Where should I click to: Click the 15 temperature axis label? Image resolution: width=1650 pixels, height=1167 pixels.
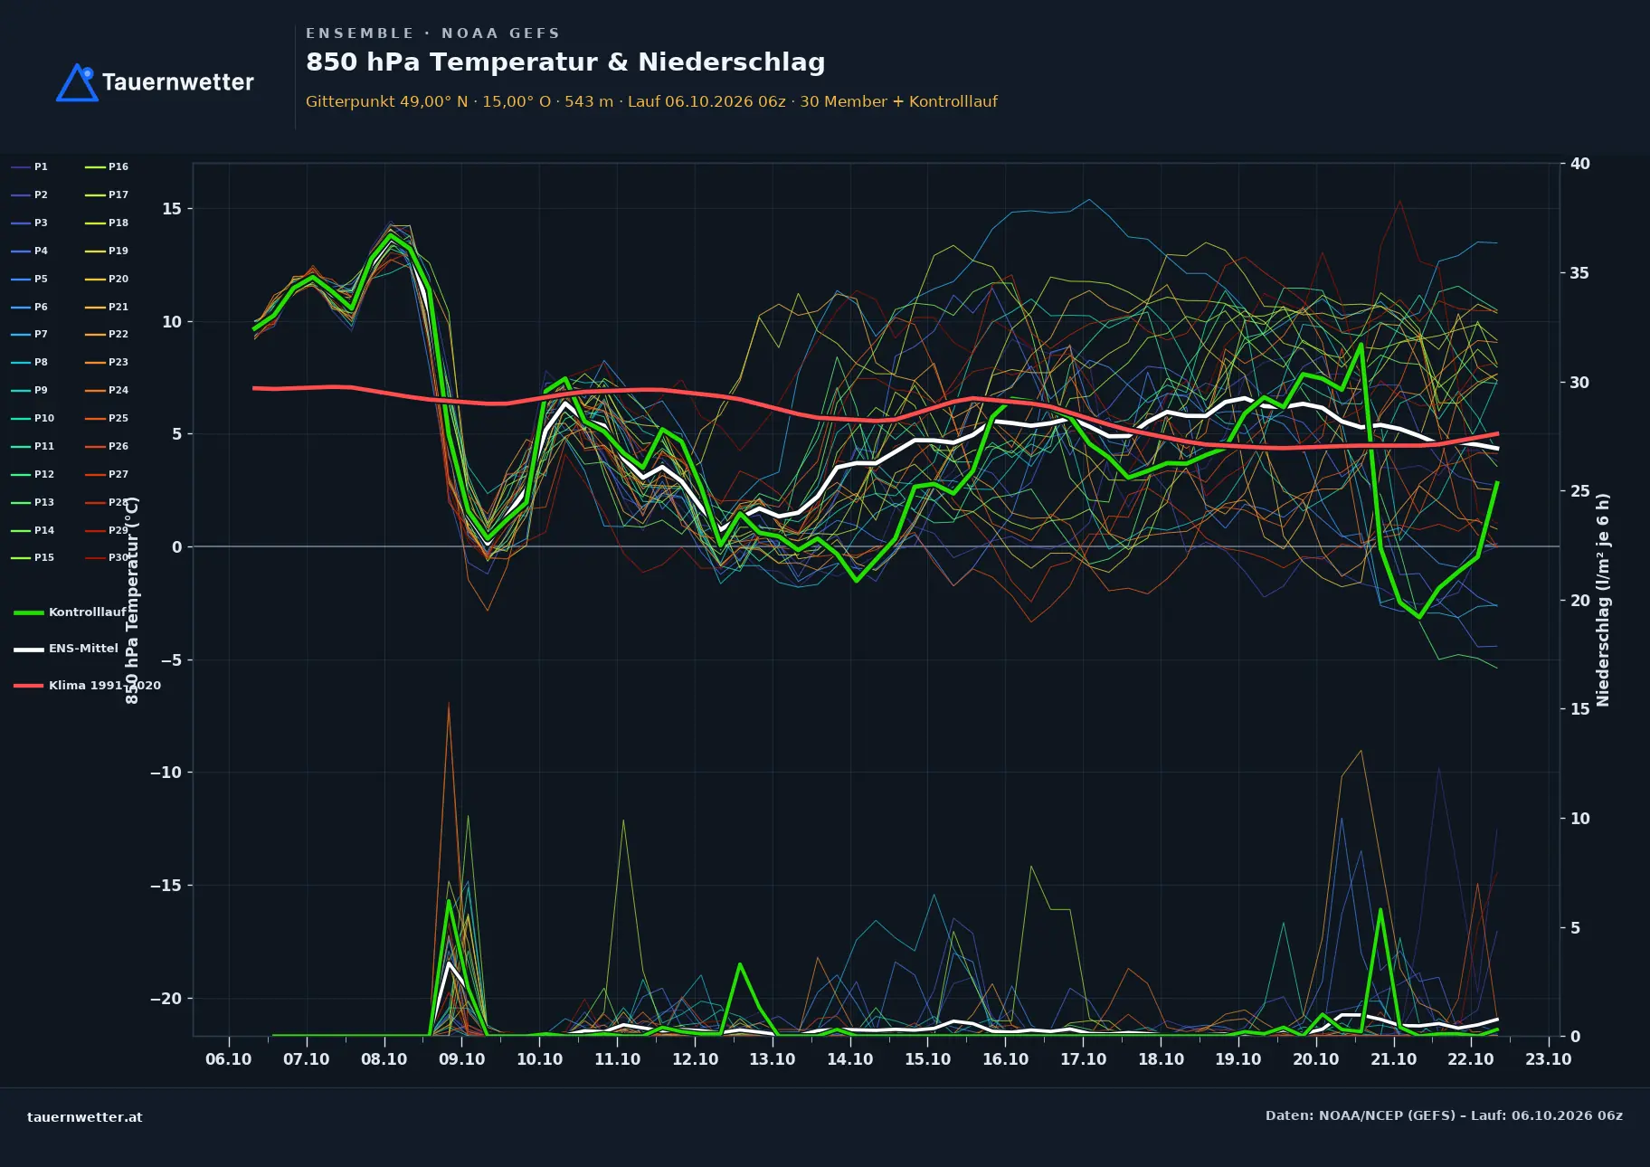172,209
